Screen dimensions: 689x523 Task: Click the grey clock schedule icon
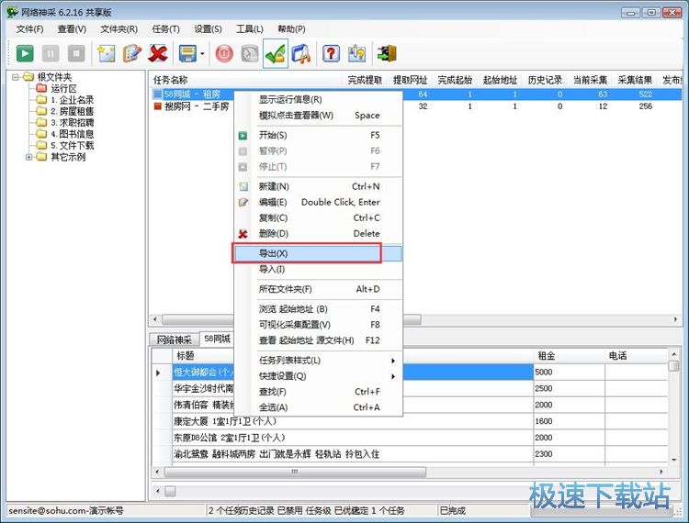[250, 53]
